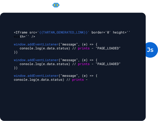Click the second closing }) bracket line
The height and width of the screenshot is (121, 158).
16,68
